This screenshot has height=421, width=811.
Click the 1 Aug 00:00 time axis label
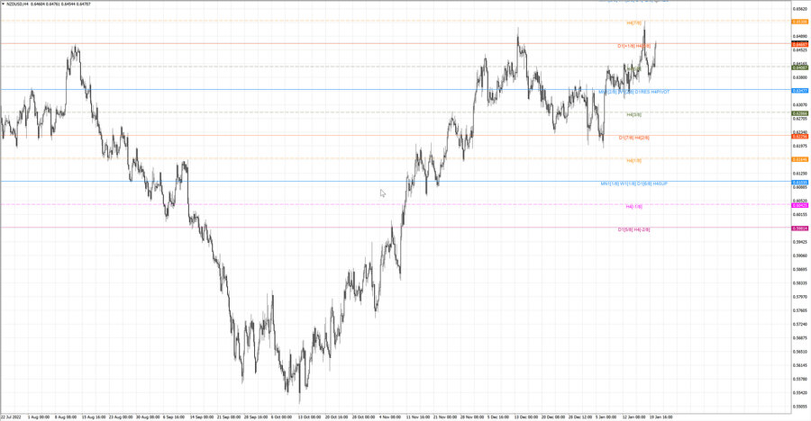[38, 417]
